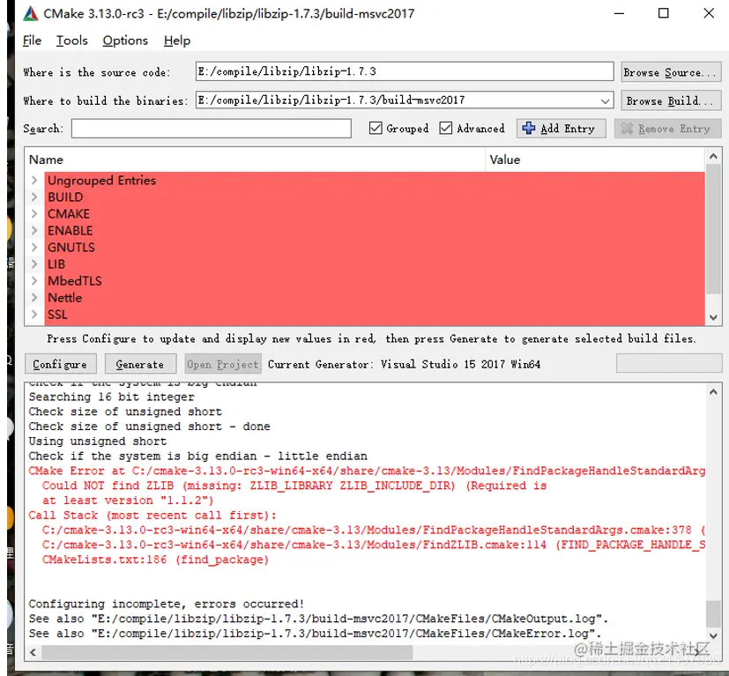Expand the Ungrouped Entries group
Viewport: 729px width, 676px height.
coord(34,181)
